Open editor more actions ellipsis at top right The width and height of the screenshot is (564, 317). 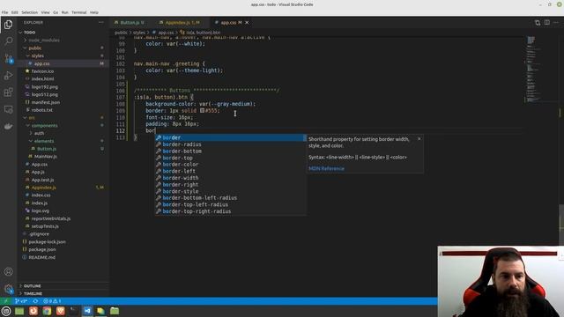[556, 22]
